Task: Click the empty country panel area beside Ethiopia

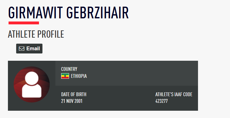Action: click(x=142, y=73)
